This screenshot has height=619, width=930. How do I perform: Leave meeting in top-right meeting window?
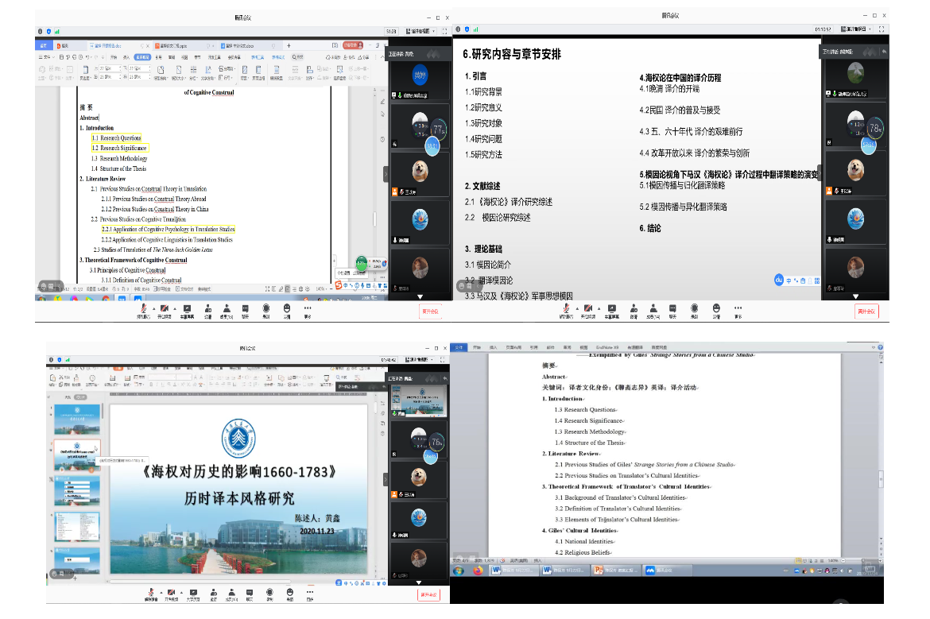pos(866,311)
